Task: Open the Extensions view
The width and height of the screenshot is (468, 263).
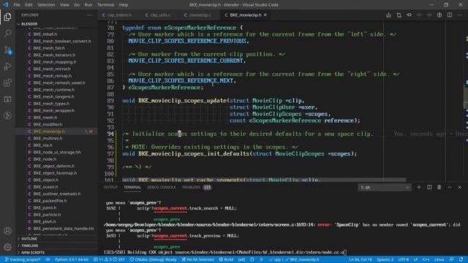Action: (x=7, y=83)
